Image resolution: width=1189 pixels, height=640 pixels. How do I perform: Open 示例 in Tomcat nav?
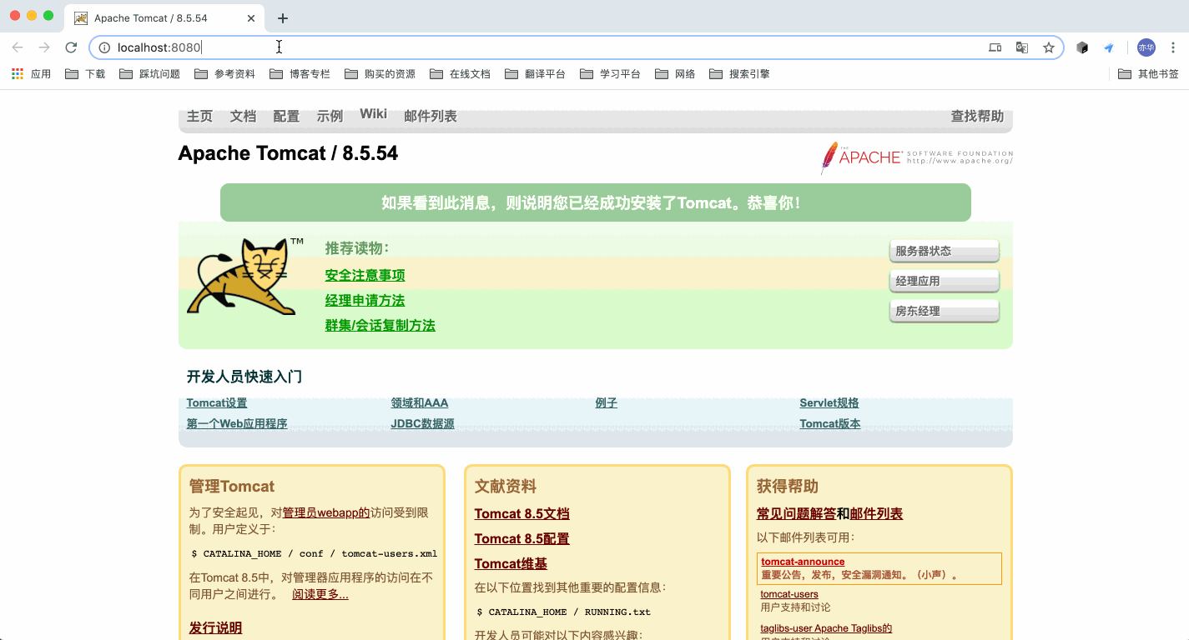coord(330,116)
